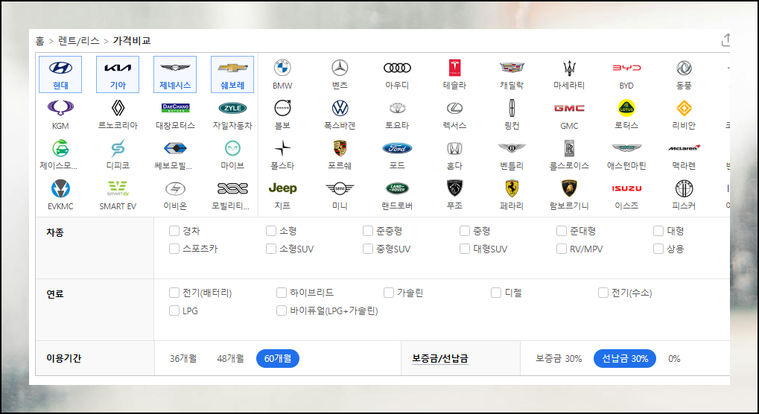
Task: Select the MINI (미니) logo
Action: click(340, 188)
